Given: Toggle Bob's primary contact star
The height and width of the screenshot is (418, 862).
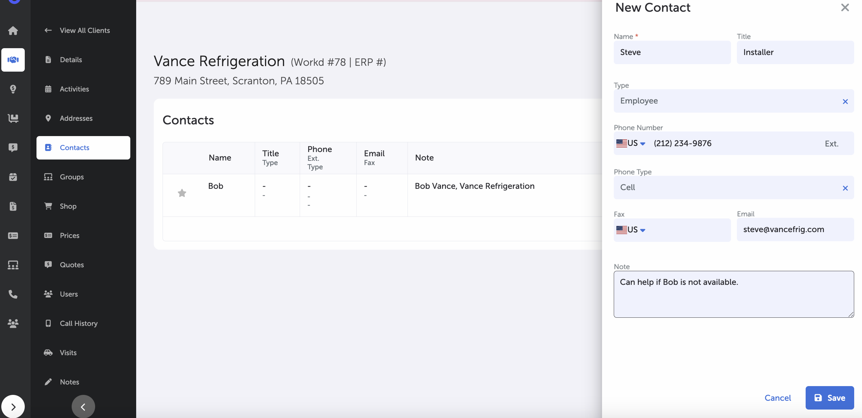Looking at the screenshot, I should click(182, 193).
